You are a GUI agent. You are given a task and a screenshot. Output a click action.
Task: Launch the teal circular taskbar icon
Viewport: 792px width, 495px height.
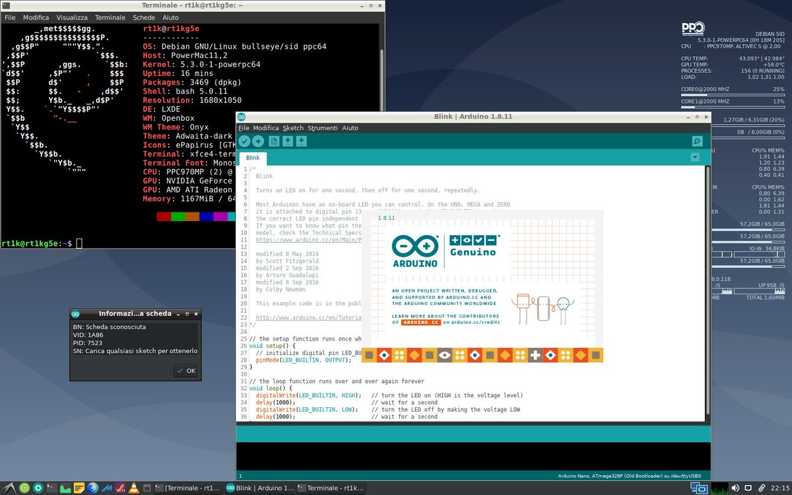38,488
